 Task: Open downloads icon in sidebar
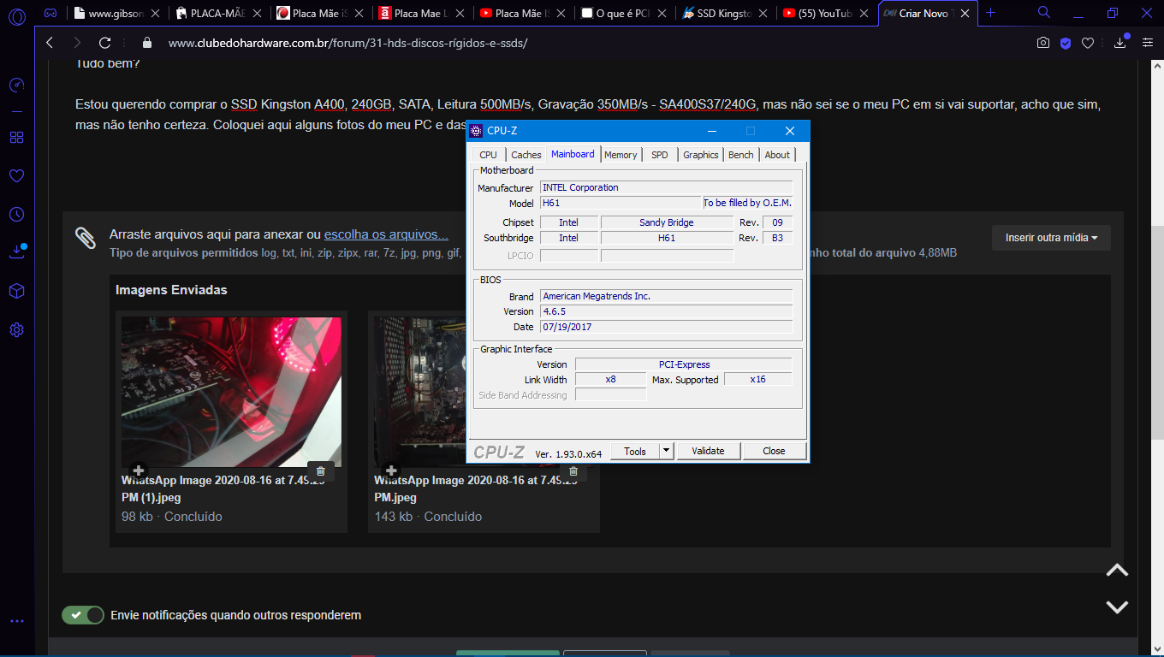[16, 252]
